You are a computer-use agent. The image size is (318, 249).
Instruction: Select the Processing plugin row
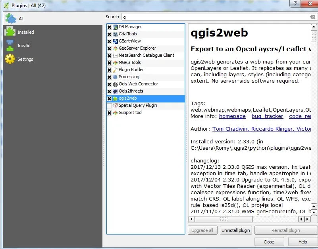pos(146,77)
